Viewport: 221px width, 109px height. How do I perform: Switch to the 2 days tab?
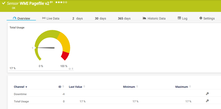pyautogui.click(x=78, y=18)
